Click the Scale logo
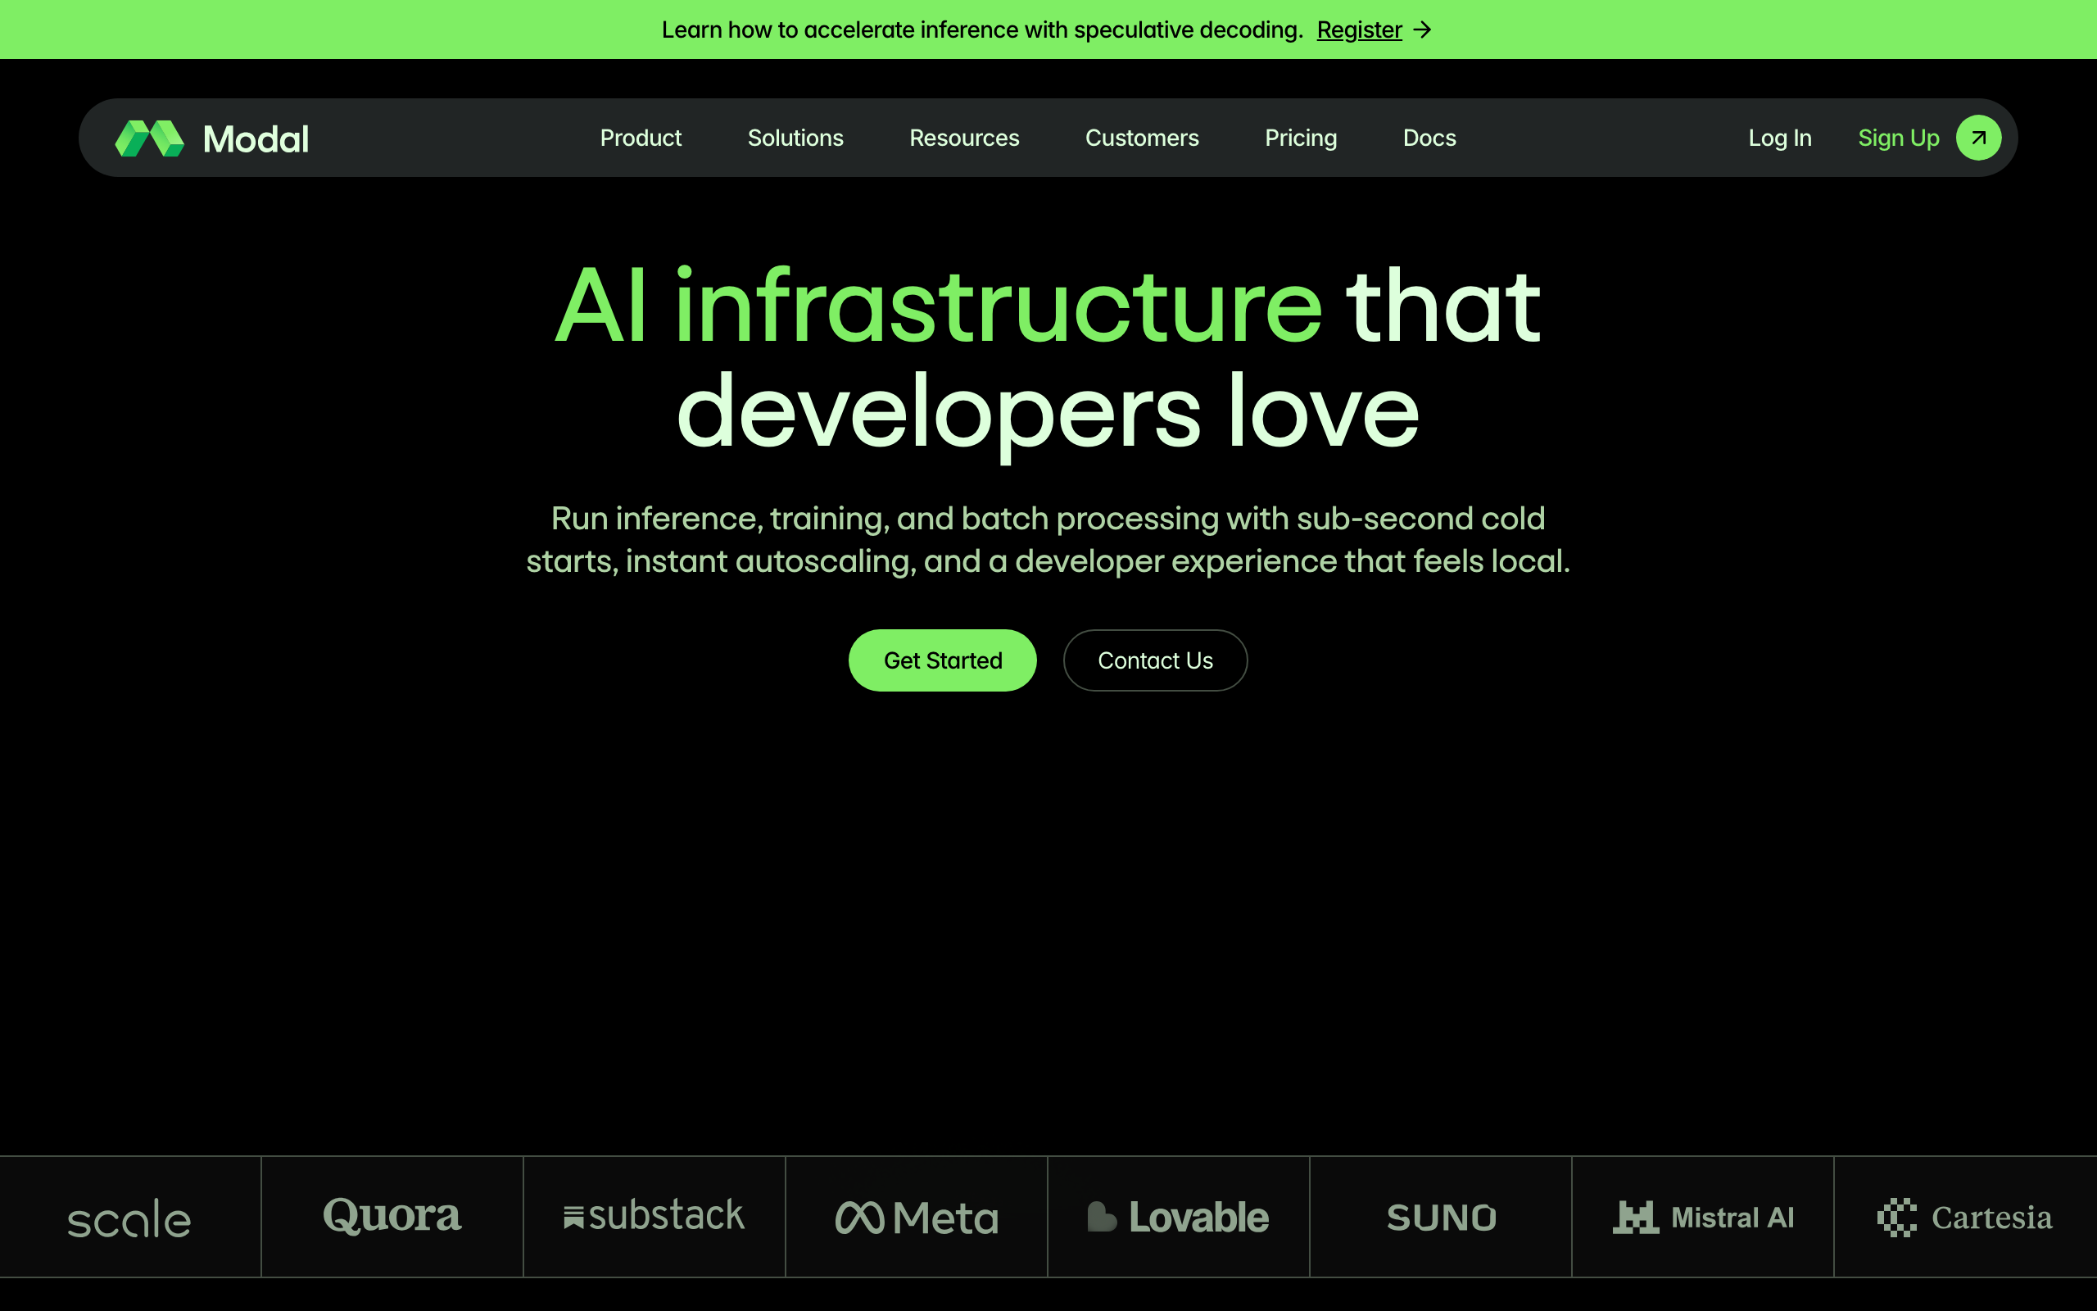 pos(130,1218)
